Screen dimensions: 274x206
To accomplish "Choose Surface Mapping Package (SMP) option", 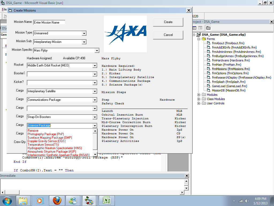I will coord(60,138).
